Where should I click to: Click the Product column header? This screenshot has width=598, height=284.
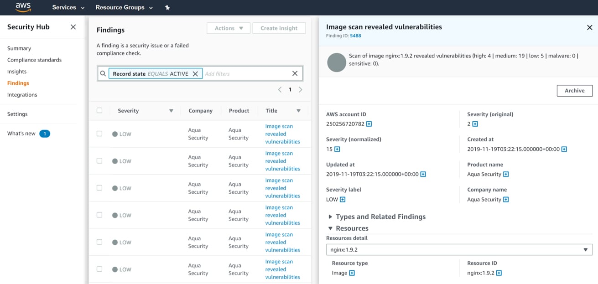pyautogui.click(x=239, y=111)
